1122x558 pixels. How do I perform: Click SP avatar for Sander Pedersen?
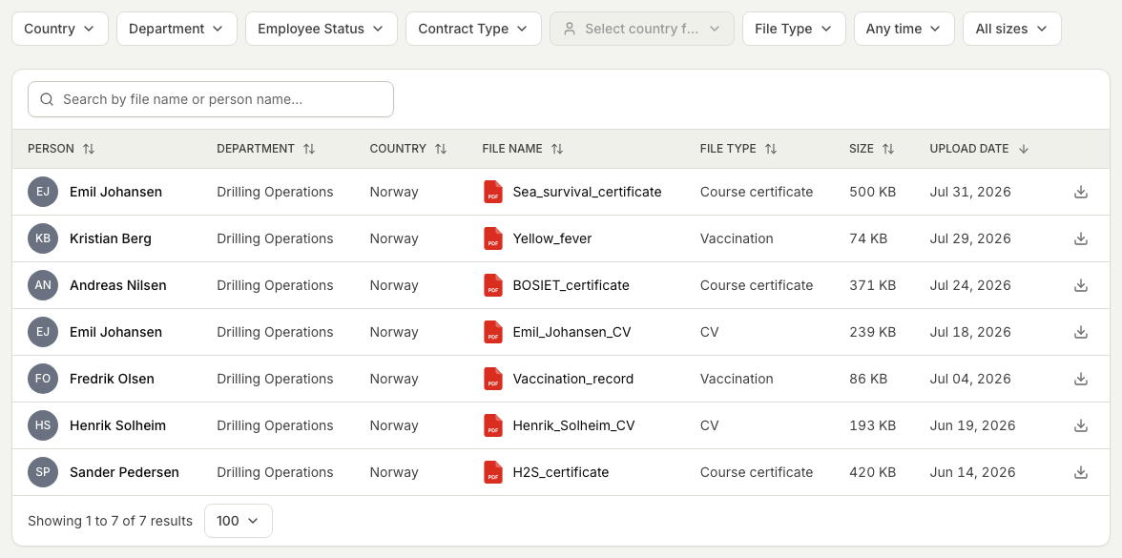(x=43, y=472)
